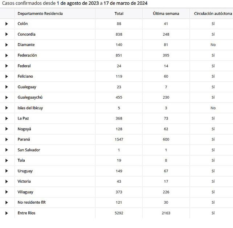Image resolution: width=233 pixels, height=228 pixels.
Task: Sort by the Total column header
Action: pos(119,13)
